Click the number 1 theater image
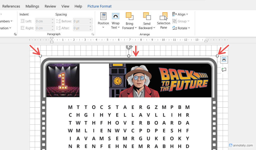The width and height of the screenshot is (256, 150). click(63, 80)
